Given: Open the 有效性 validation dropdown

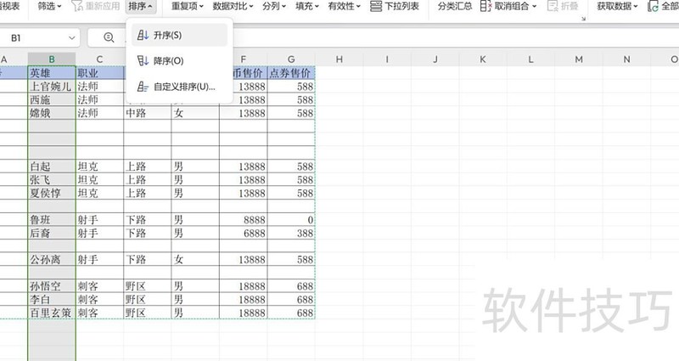Looking at the screenshot, I should [345, 6].
